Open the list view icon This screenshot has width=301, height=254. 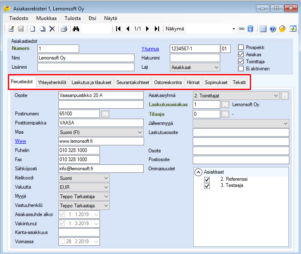[263, 29]
